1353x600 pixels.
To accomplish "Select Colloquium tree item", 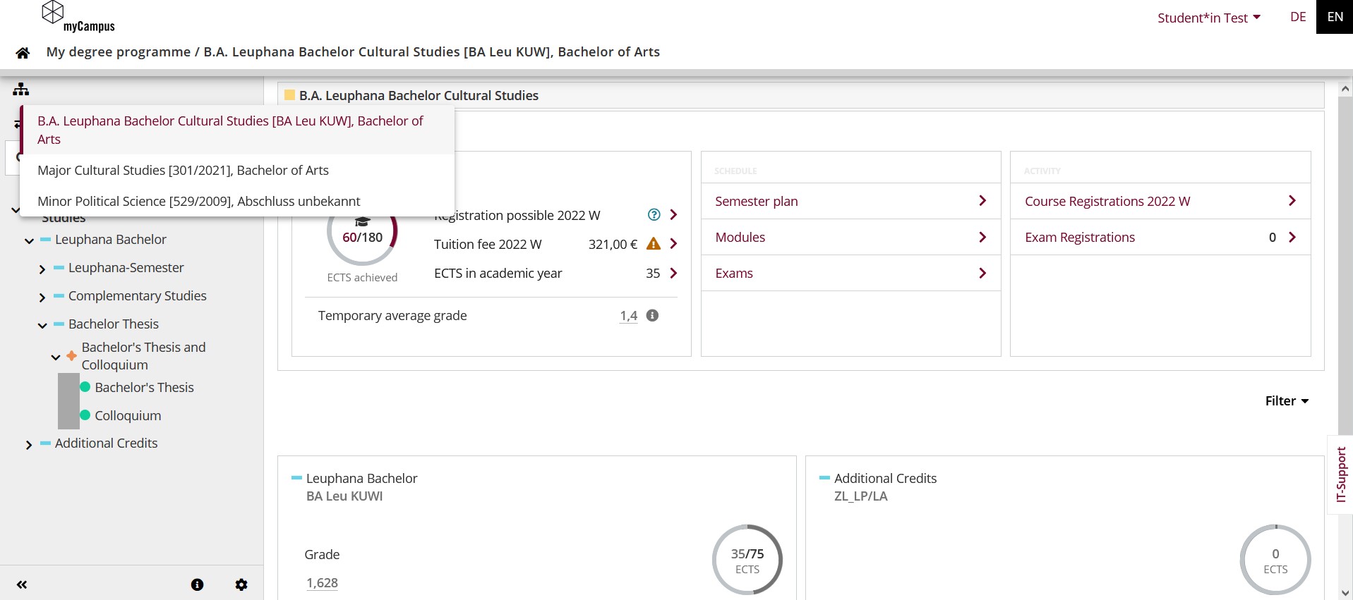I will click(x=128, y=415).
